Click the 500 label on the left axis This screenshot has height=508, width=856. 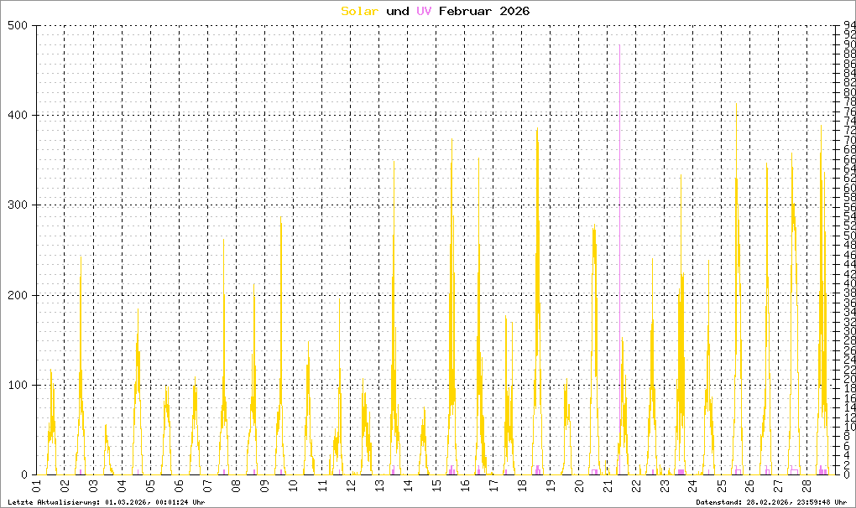18,26
